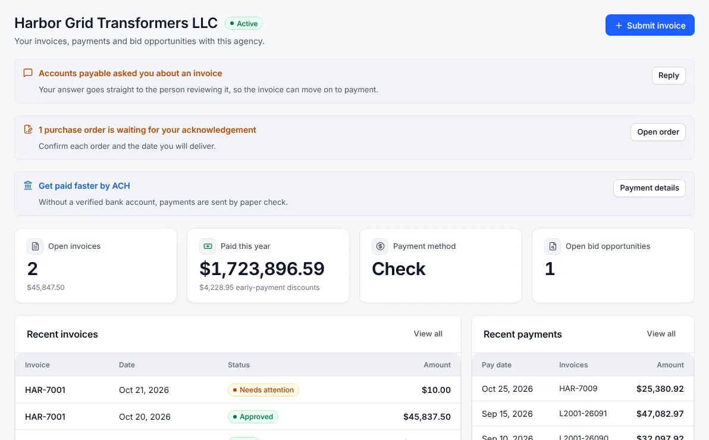Click the $10.00 invoice amount
Viewport: 709px width, 440px height.
coord(436,390)
